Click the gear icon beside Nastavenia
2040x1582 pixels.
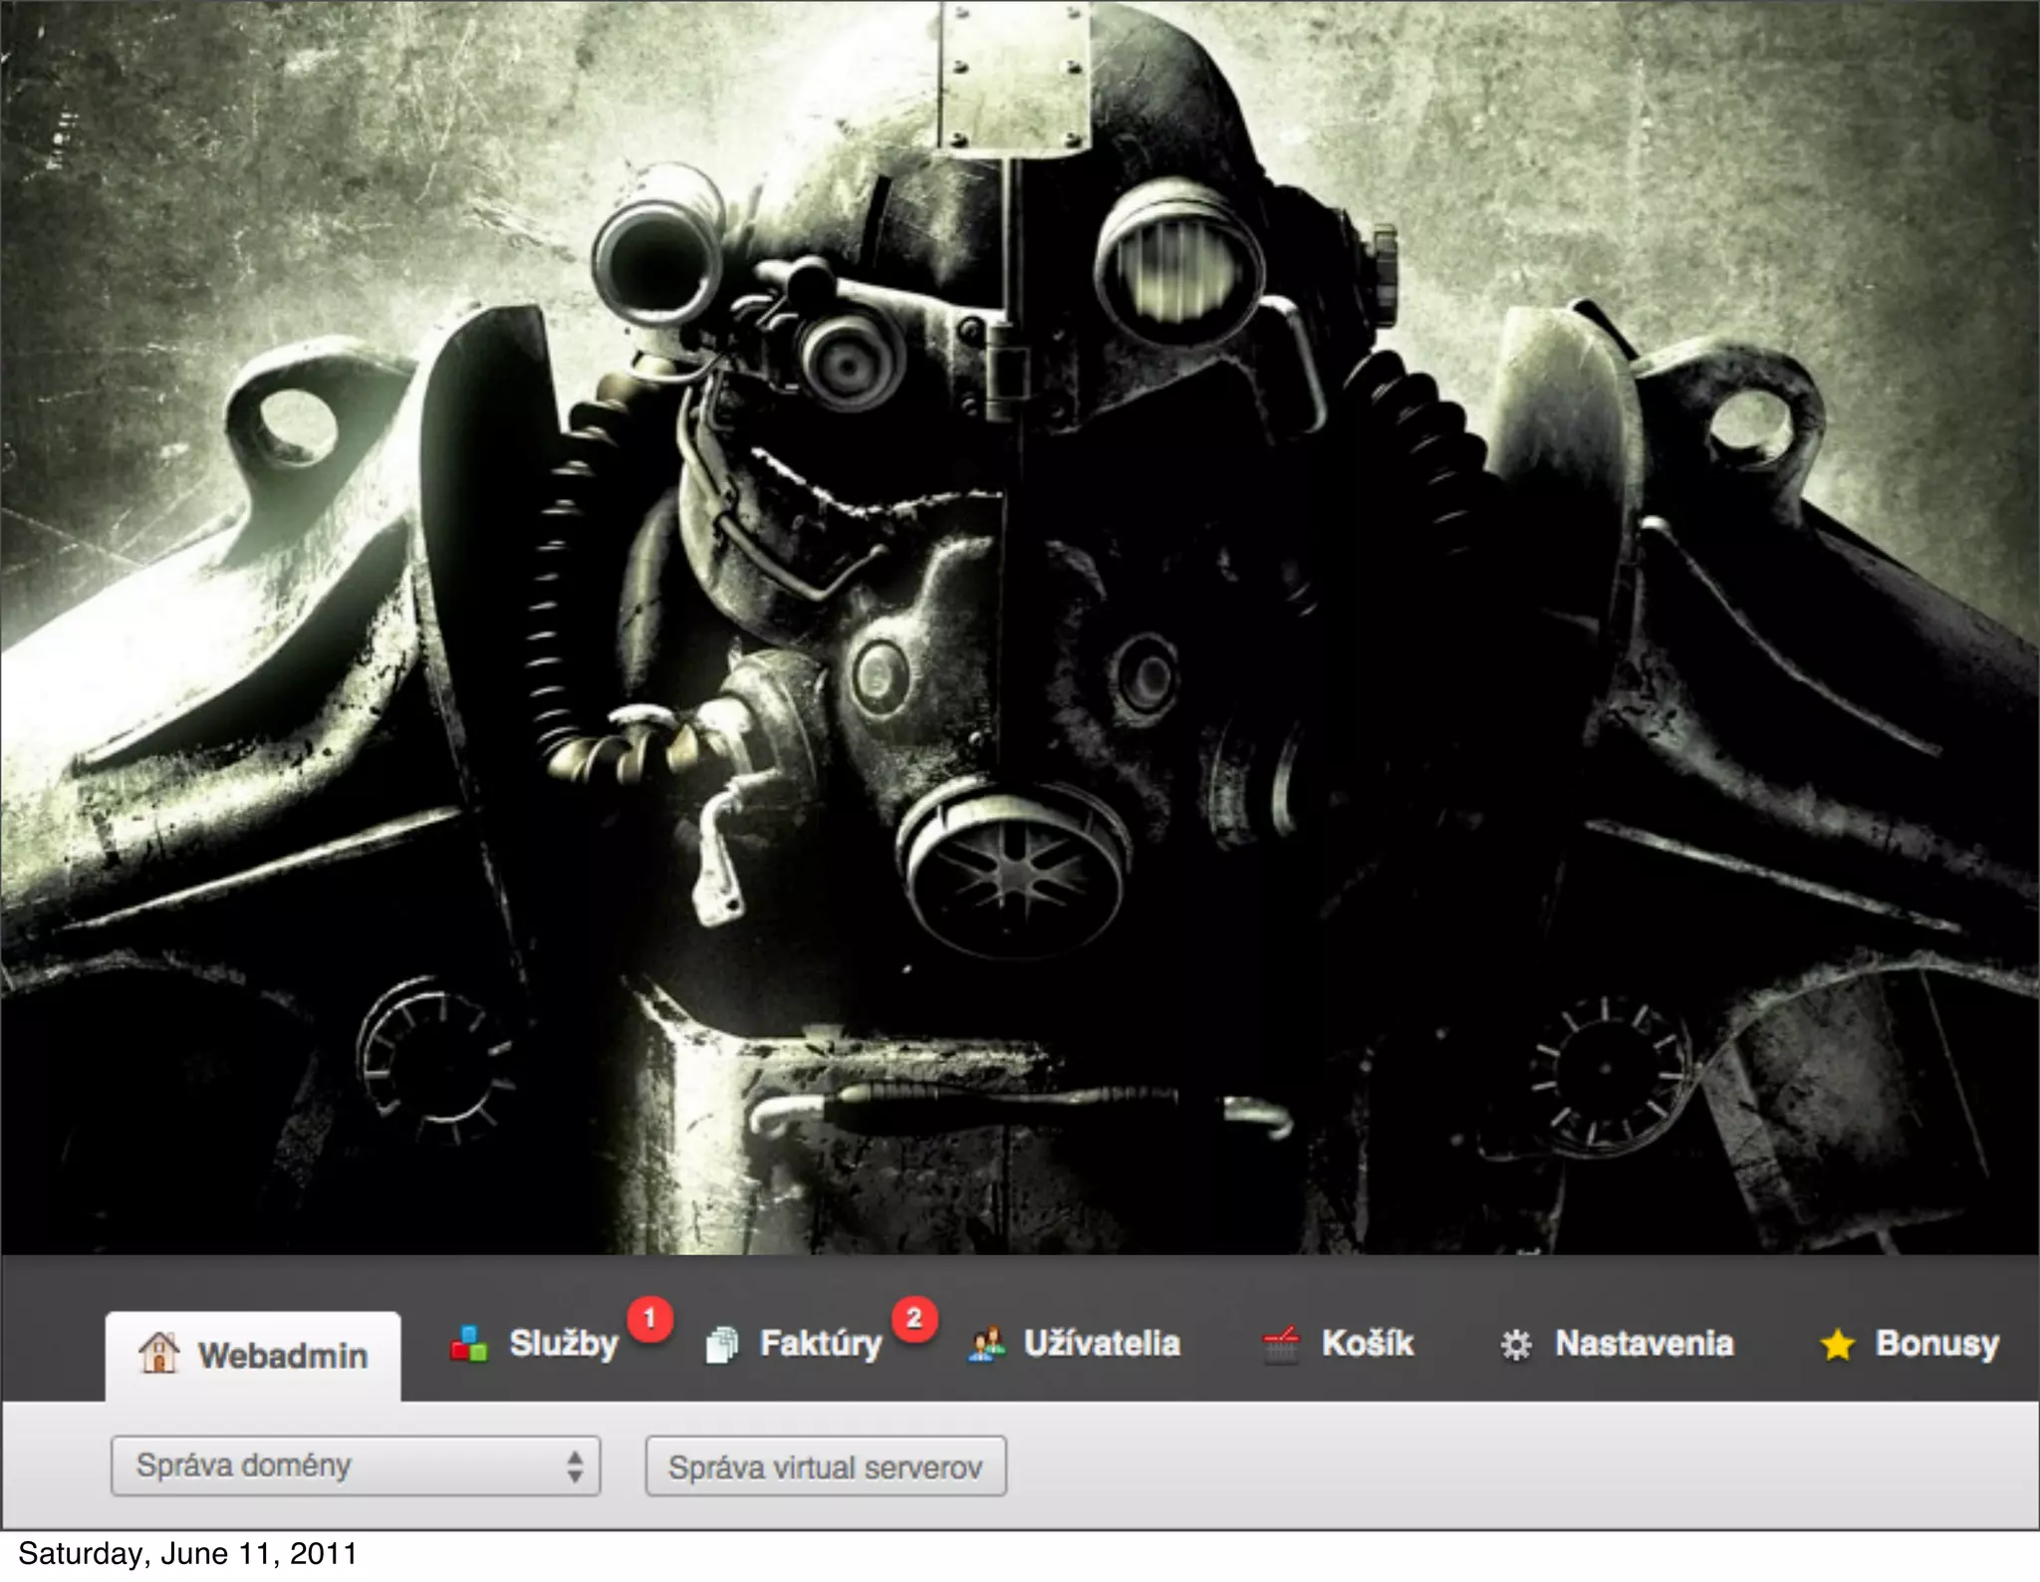(1515, 1345)
